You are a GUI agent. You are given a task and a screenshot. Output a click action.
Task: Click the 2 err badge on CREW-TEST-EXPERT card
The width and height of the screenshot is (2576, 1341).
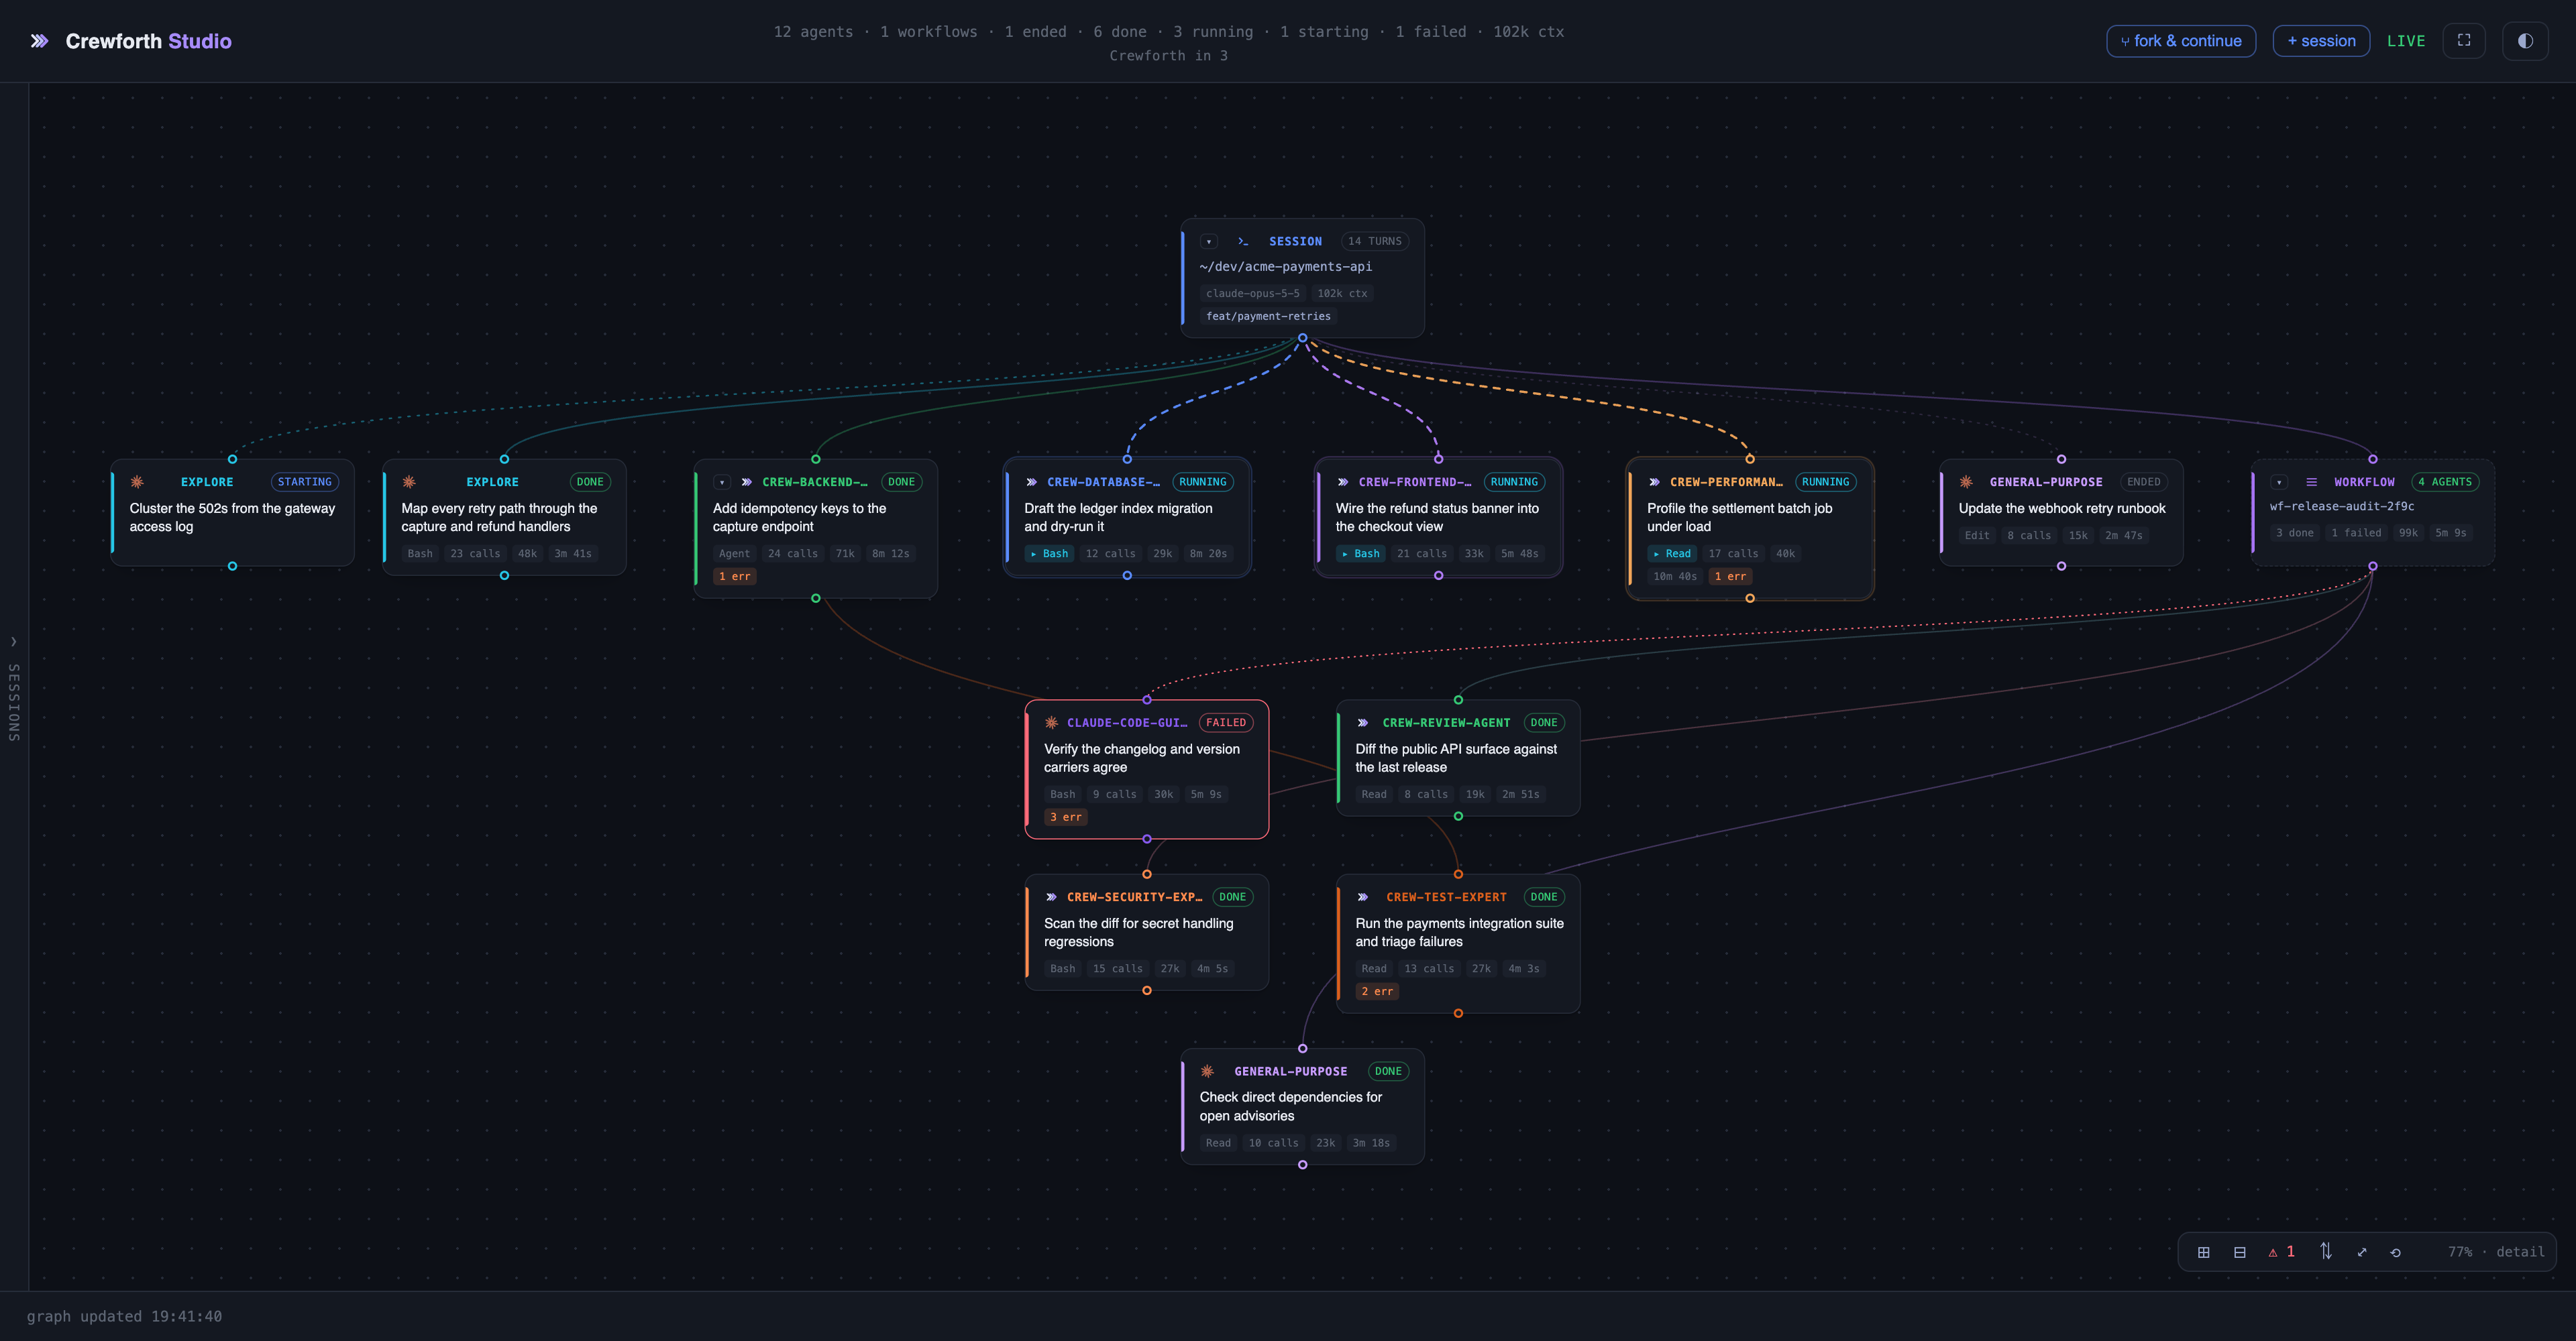[x=1377, y=992]
